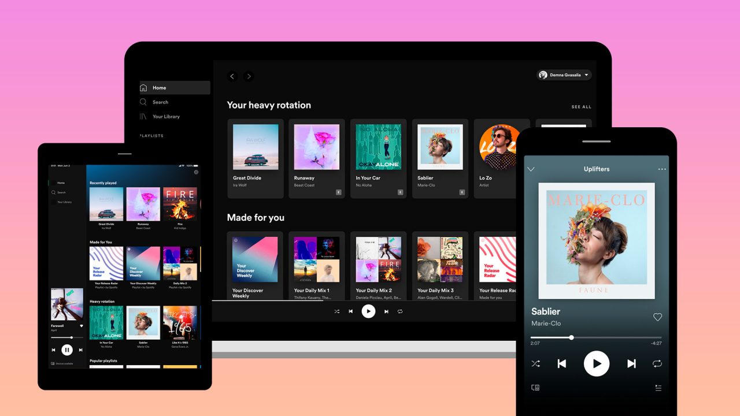The height and width of the screenshot is (416, 740).
Task: Skip to next track on the tablet
Action: point(80,350)
